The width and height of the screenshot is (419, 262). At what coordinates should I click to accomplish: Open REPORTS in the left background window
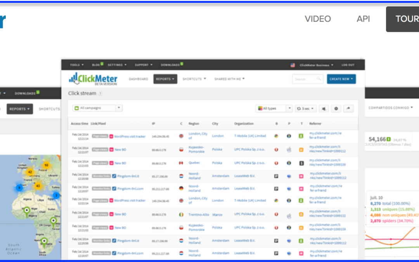click(19, 109)
